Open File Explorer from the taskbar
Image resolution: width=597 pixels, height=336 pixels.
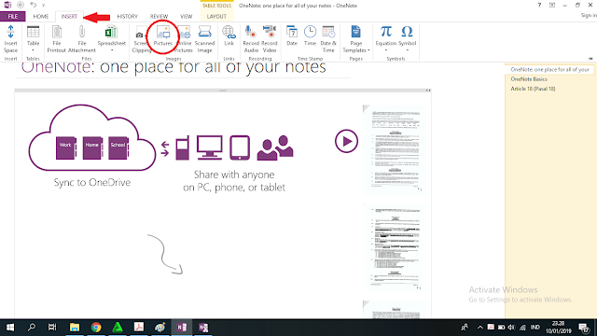[x=75, y=328]
